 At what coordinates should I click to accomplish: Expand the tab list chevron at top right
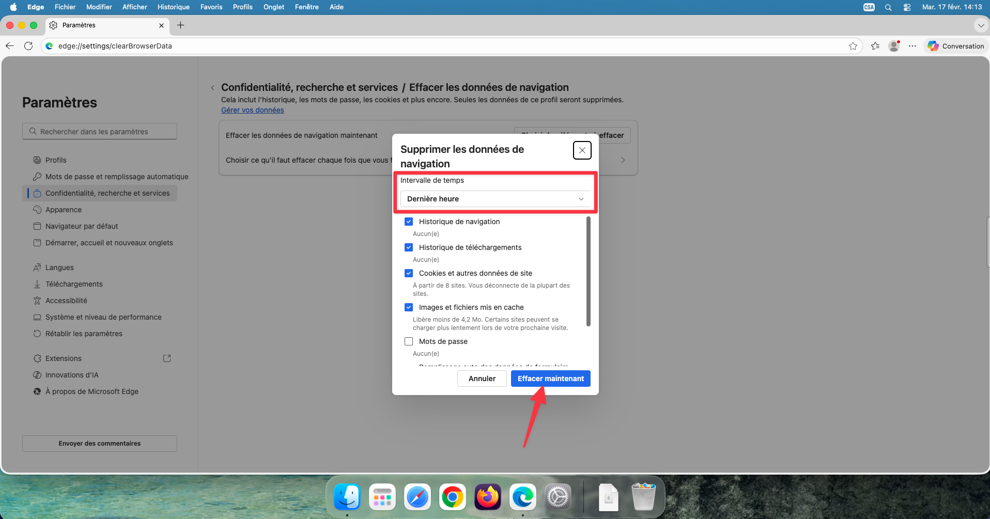click(981, 25)
